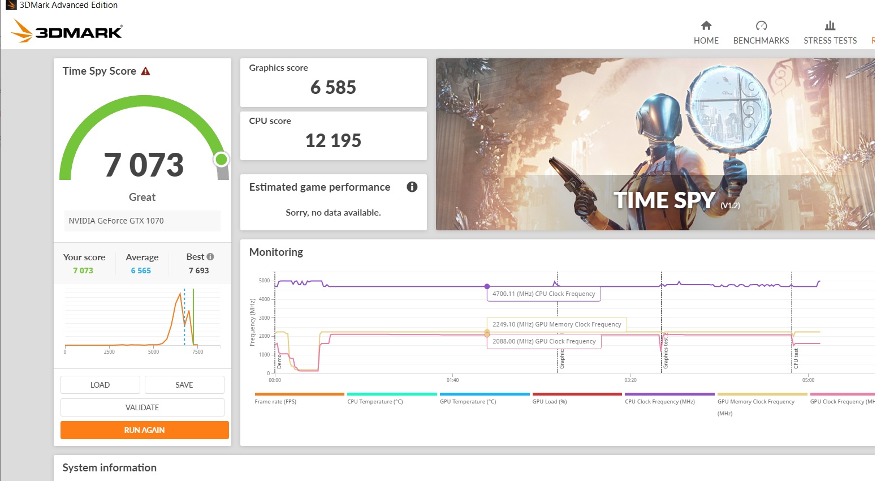The image size is (881, 481).
Task: Click the System information heading
Action: tap(110, 468)
